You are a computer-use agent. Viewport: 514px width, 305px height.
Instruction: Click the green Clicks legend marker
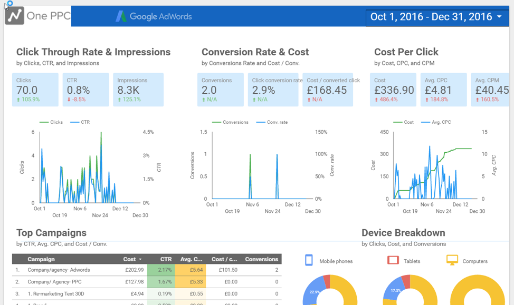coord(44,122)
